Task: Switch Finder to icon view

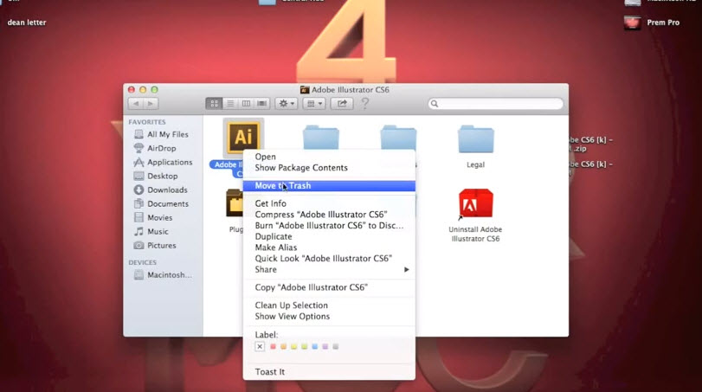Action: coord(214,104)
